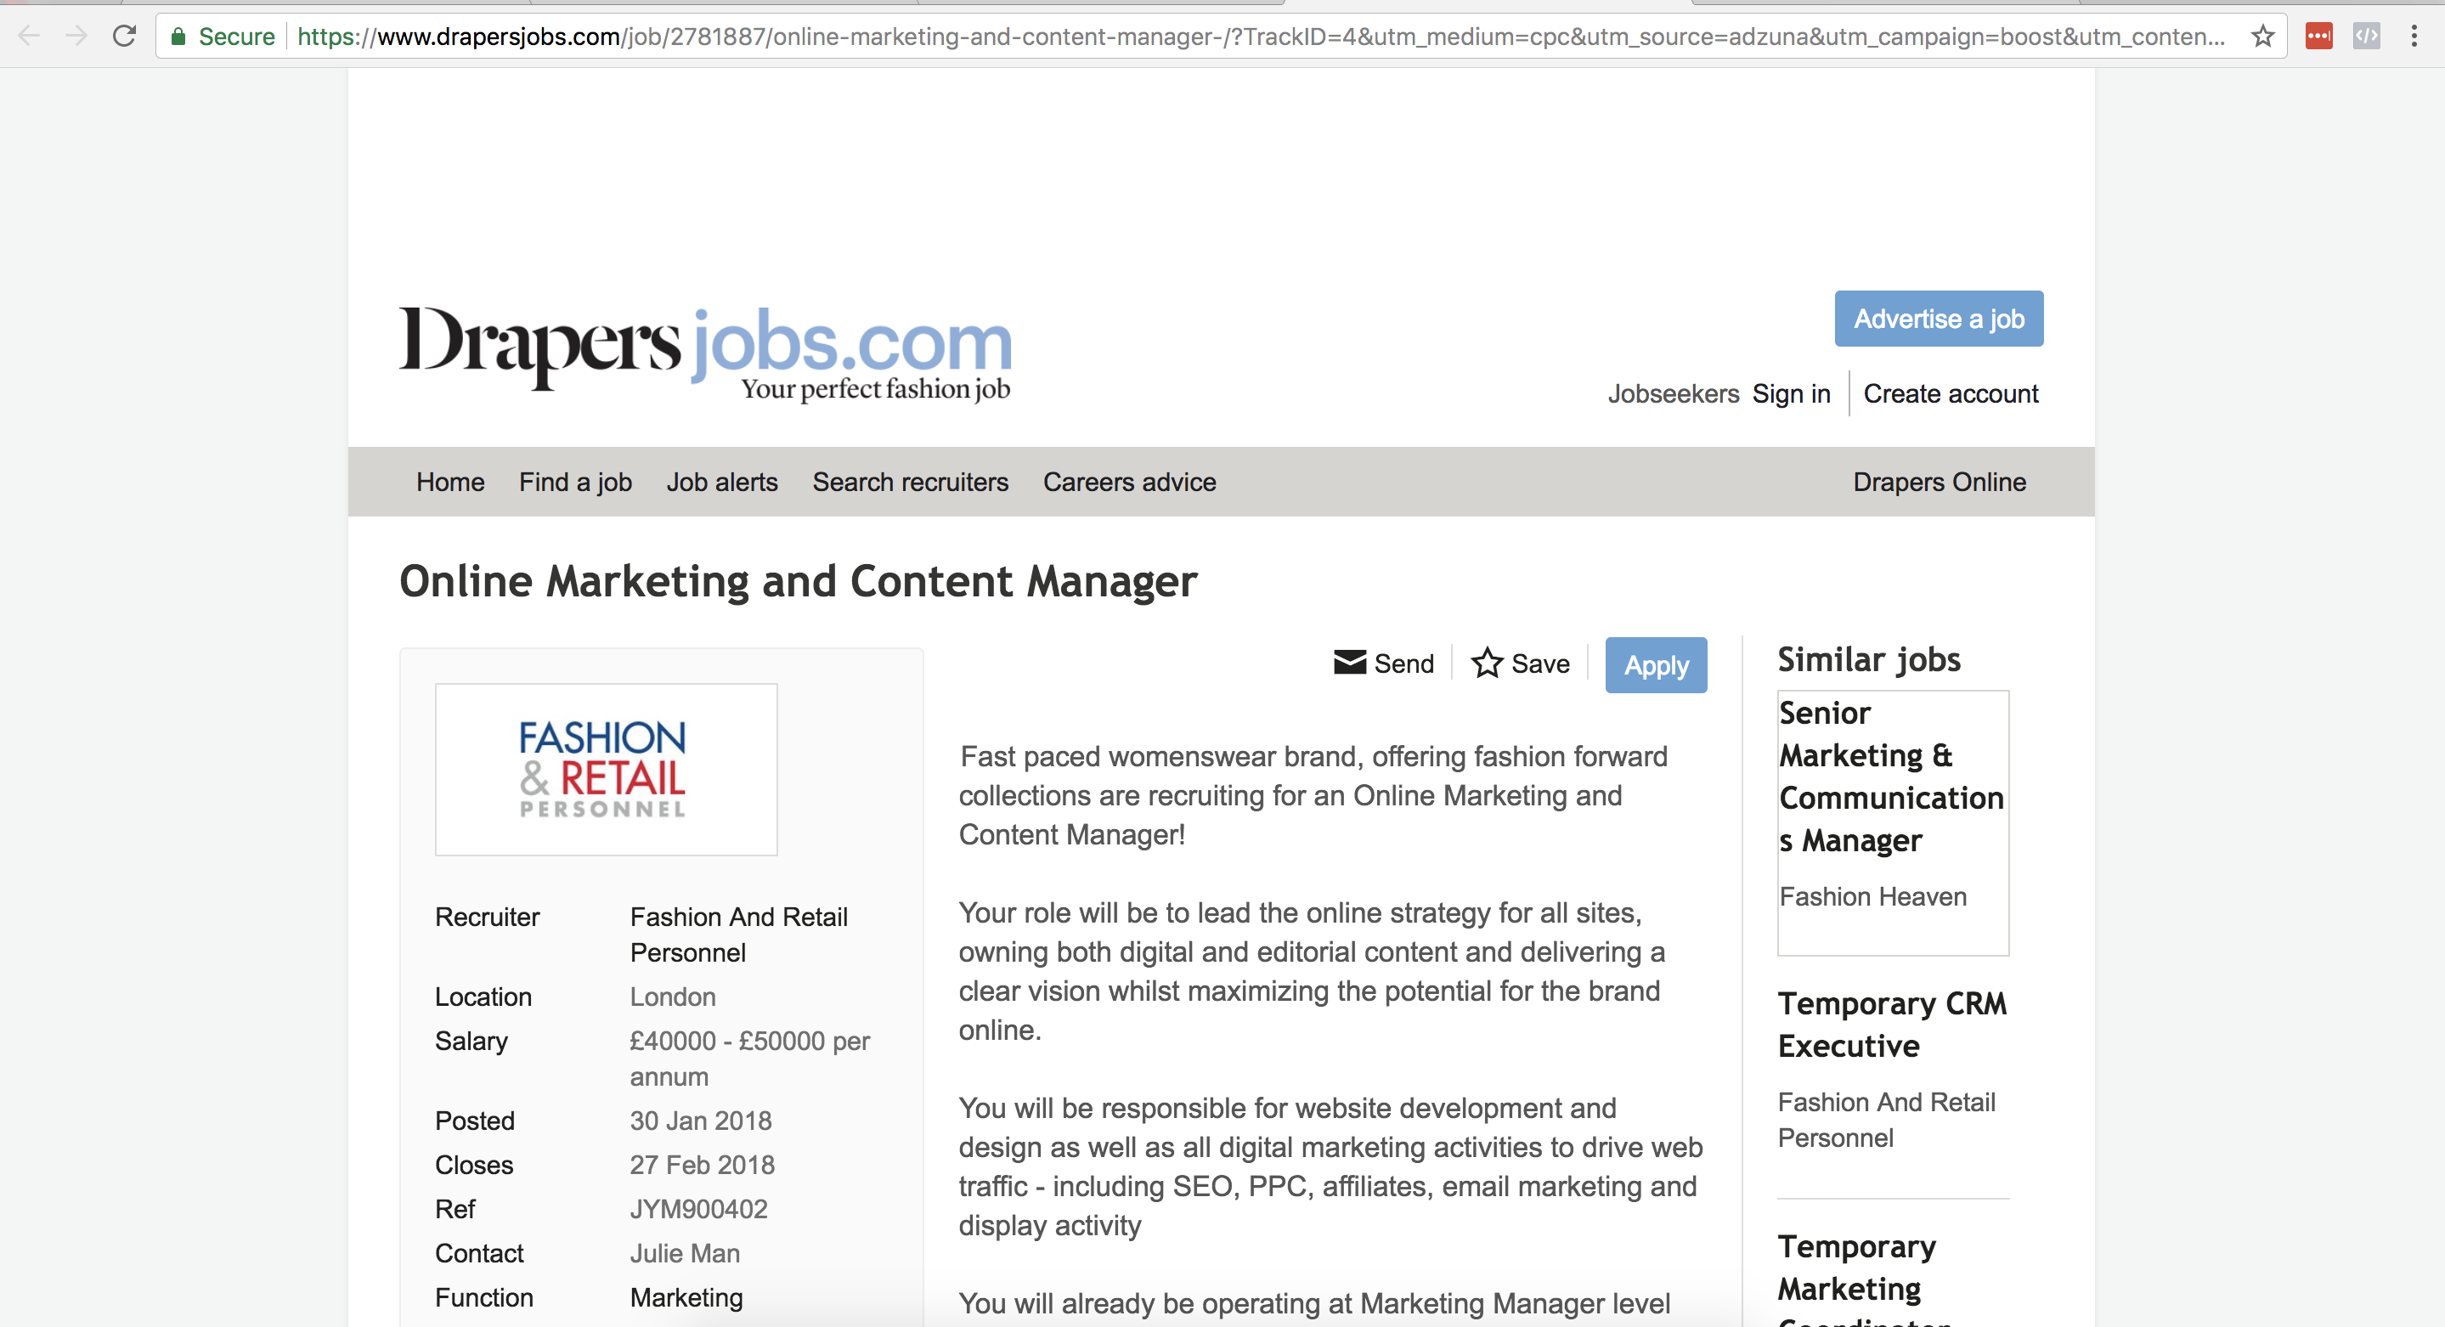
Task: Click the Send text link
Action: pyautogui.click(x=1403, y=663)
